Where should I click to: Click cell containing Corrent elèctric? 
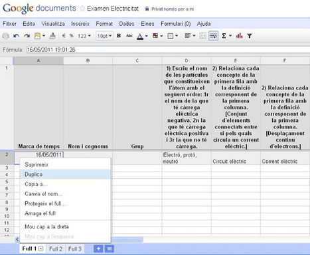(x=285, y=158)
